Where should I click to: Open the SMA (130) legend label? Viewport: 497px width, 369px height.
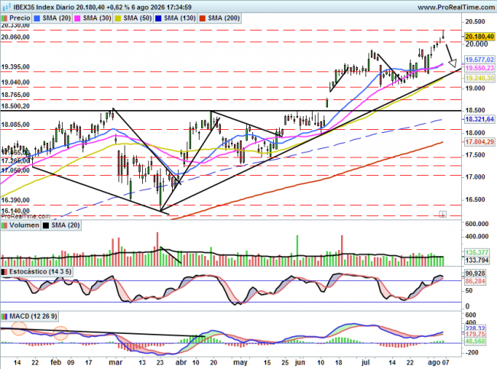[180, 18]
